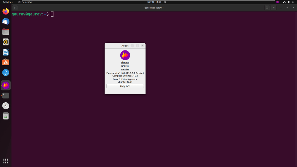Open Rhythmbox music player in the dock
The width and height of the screenshot is (297, 167).
pos(6,42)
